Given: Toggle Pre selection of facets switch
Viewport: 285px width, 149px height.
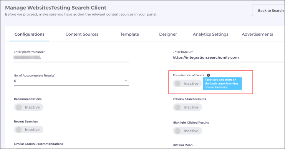Looking at the screenshot, I should pos(187,84).
